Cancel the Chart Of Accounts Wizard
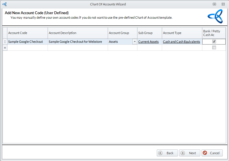 [x=212, y=153]
